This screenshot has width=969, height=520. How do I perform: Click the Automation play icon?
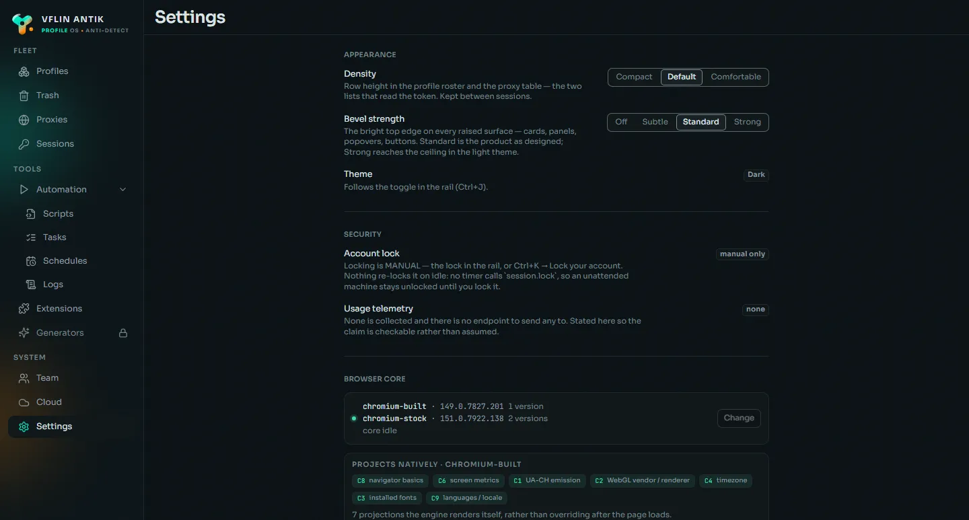click(x=24, y=190)
